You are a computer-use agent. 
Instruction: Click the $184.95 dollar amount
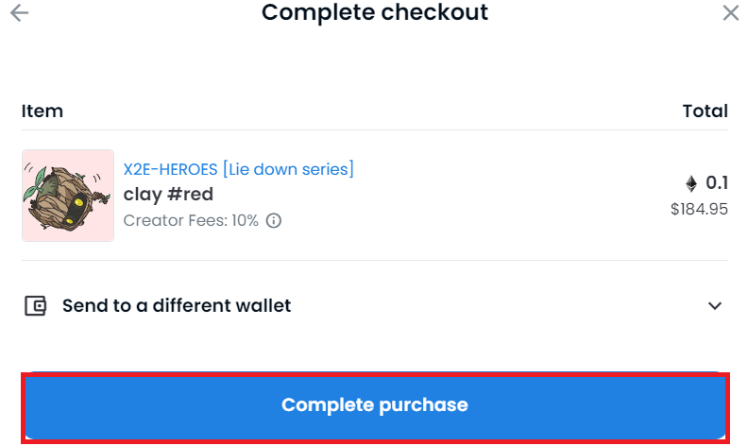[699, 209]
